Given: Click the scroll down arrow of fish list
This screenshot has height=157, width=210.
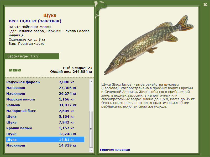Looking at the screenshot, I should 91,150.
